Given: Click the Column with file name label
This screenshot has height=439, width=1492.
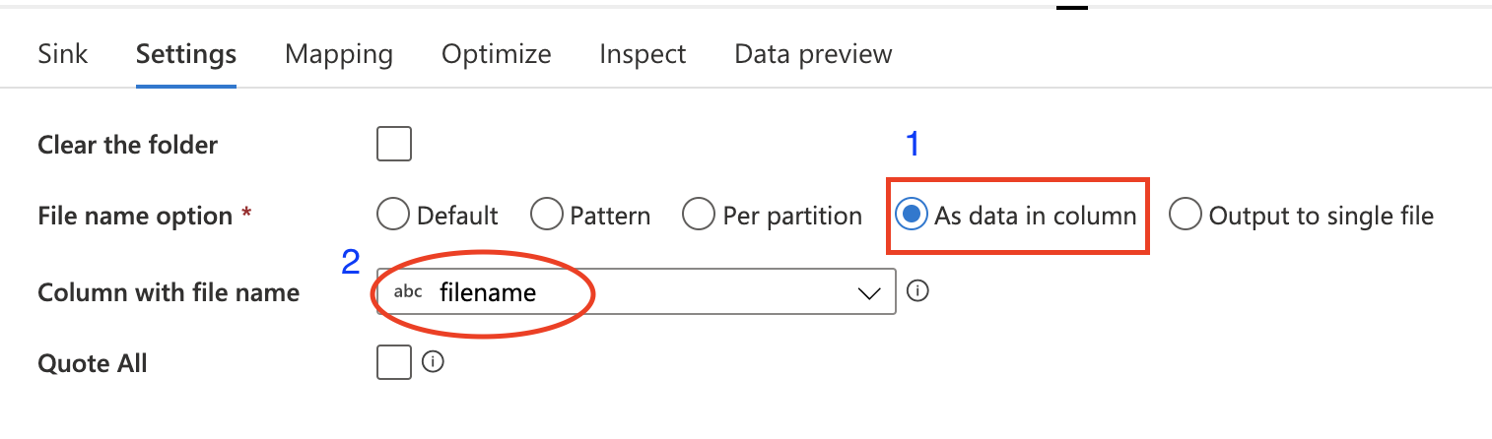Looking at the screenshot, I should [169, 292].
